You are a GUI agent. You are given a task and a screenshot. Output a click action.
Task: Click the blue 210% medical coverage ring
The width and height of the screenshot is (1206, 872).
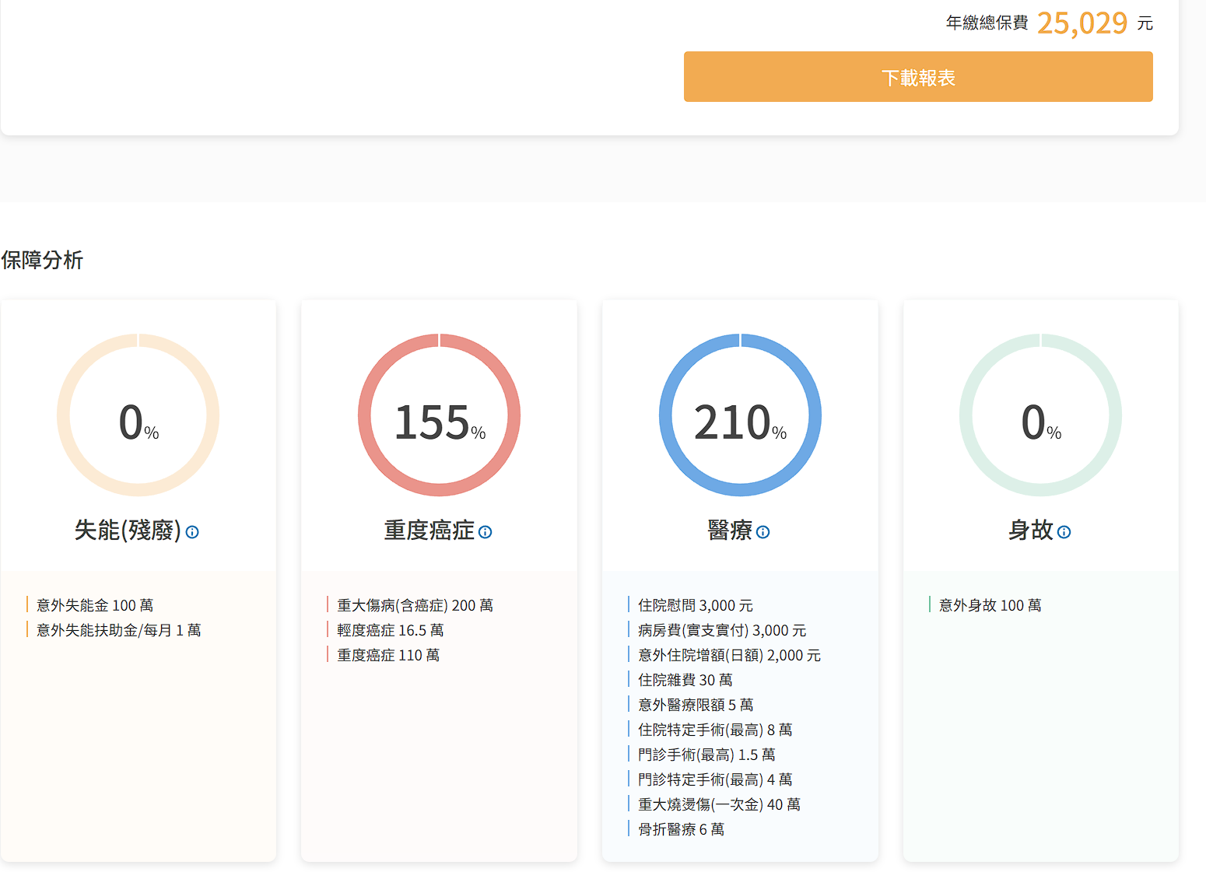[740, 415]
